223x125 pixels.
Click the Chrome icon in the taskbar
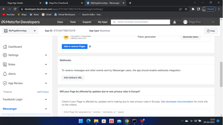[127, 121]
